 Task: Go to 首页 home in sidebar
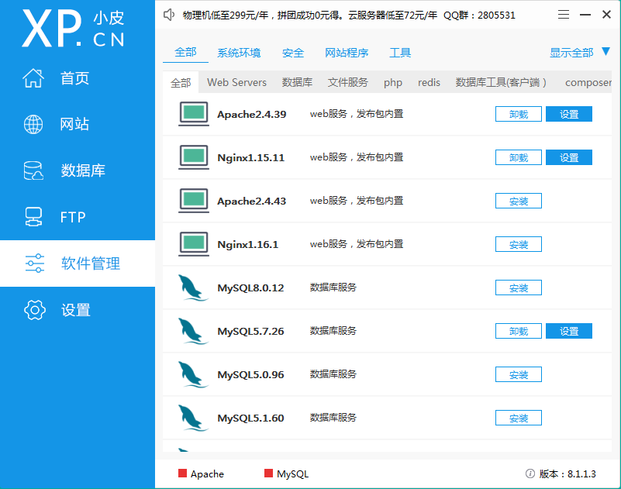74,78
